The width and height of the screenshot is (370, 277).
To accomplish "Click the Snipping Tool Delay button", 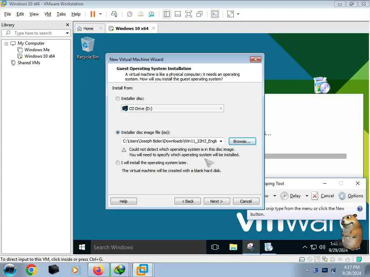I will pos(291,196).
